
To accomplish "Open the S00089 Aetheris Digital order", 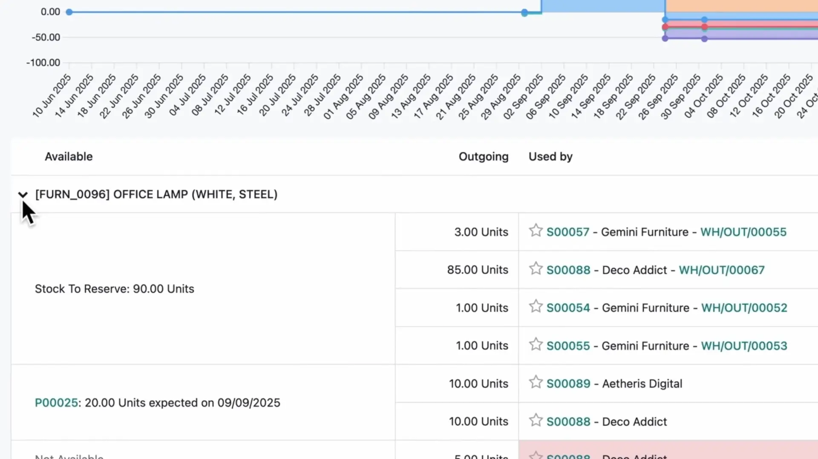I will pyautogui.click(x=568, y=384).
